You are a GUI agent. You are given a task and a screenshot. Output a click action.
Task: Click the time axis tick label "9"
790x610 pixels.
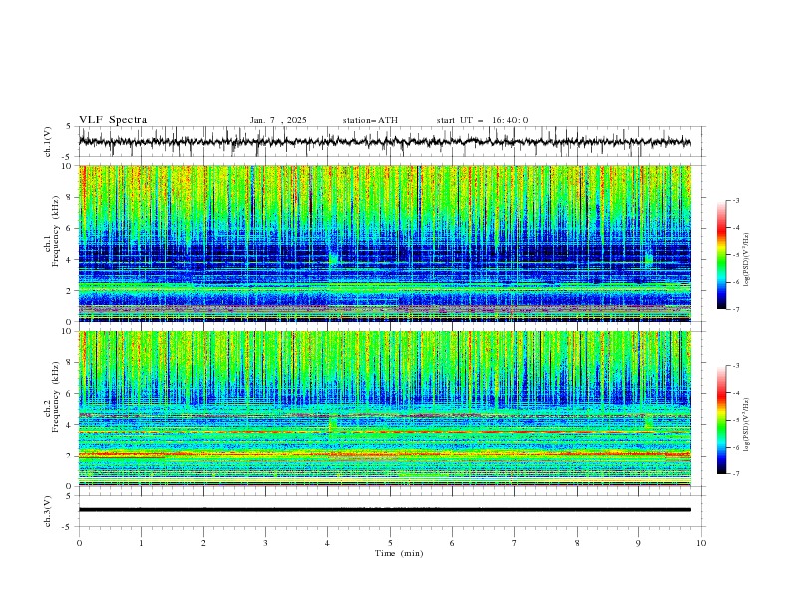tap(638, 543)
